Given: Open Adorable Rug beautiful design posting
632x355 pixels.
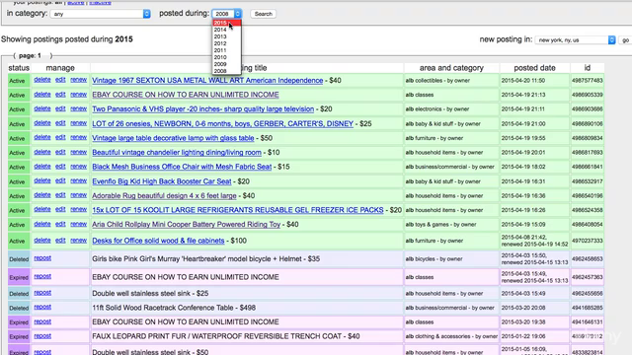Looking at the screenshot, I should [x=164, y=196].
